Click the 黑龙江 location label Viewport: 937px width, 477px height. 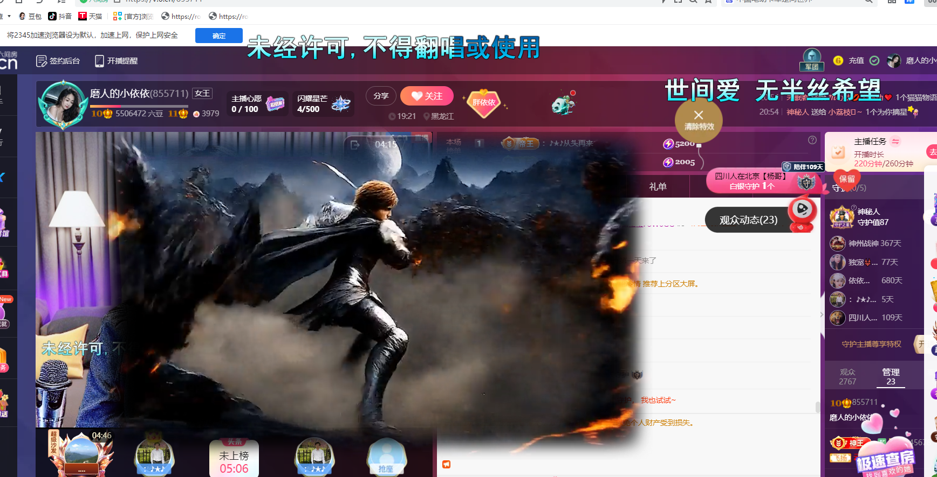tap(439, 116)
